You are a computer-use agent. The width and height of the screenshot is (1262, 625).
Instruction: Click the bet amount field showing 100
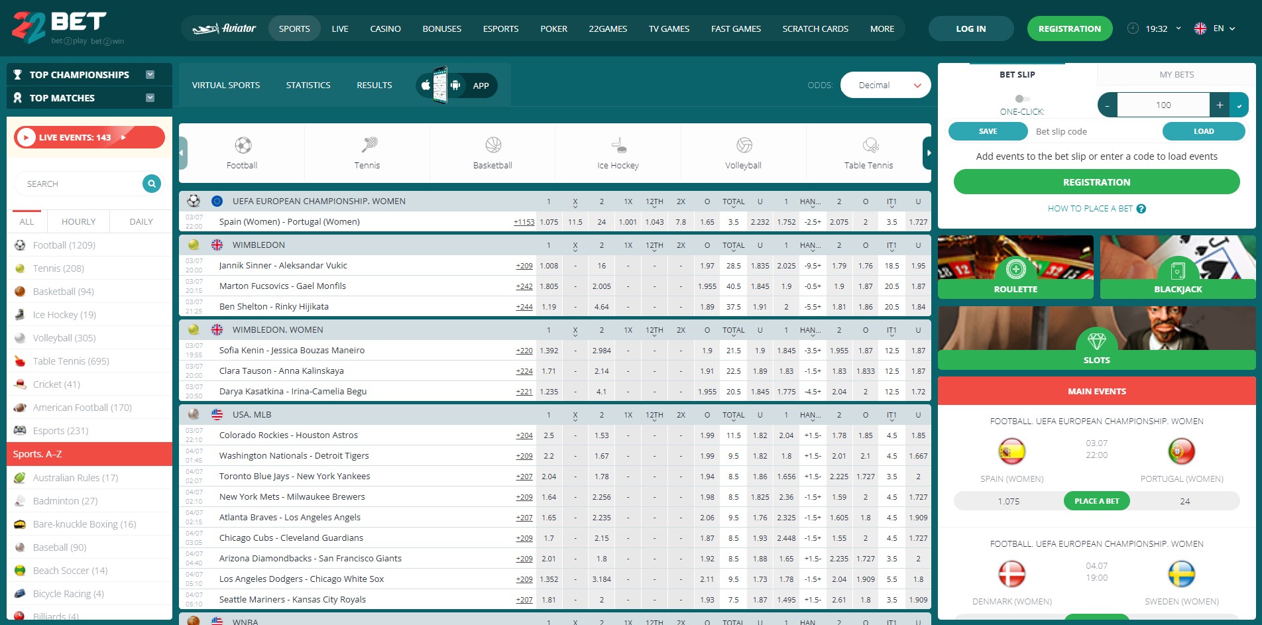pos(1163,105)
